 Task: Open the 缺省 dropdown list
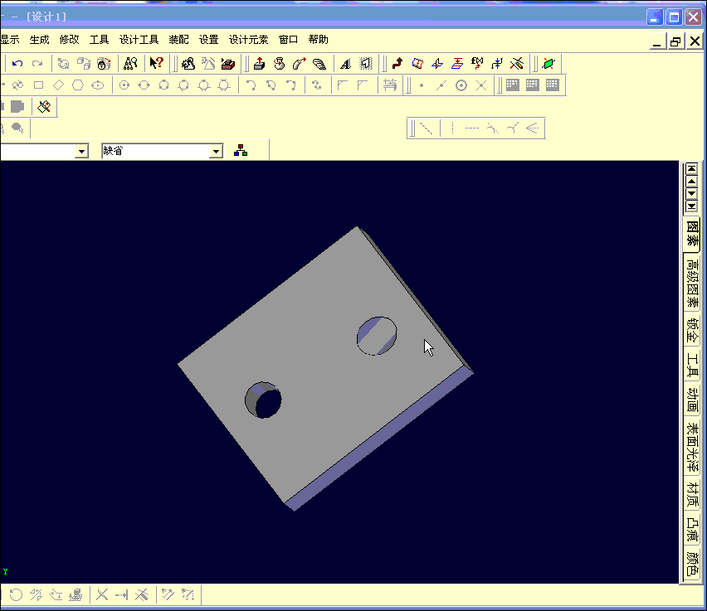coord(217,152)
